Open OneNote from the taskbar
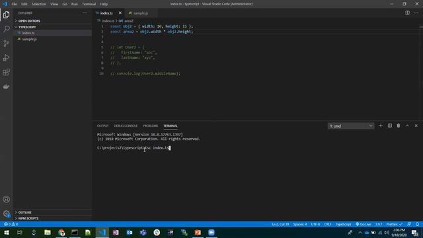This screenshot has height=238, width=423. (116, 232)
